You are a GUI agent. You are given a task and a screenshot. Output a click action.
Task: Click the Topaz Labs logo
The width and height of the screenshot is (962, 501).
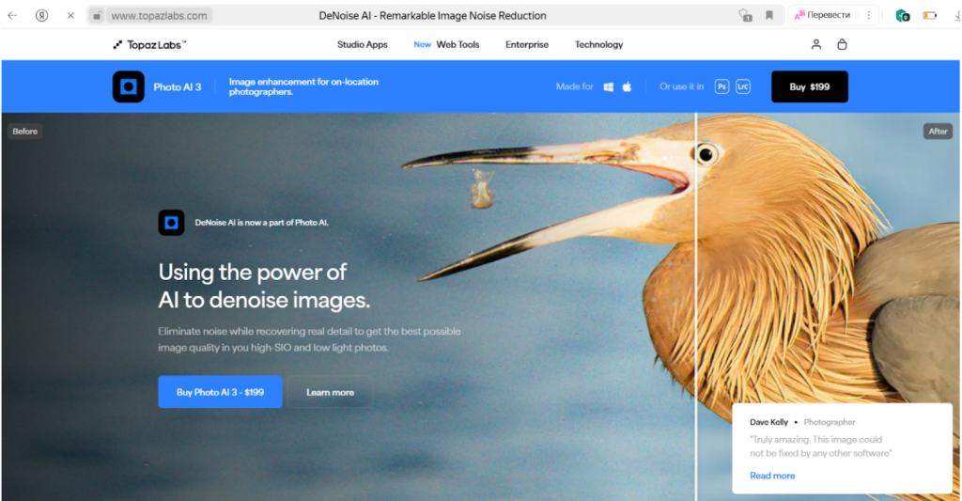coord(149,44)
